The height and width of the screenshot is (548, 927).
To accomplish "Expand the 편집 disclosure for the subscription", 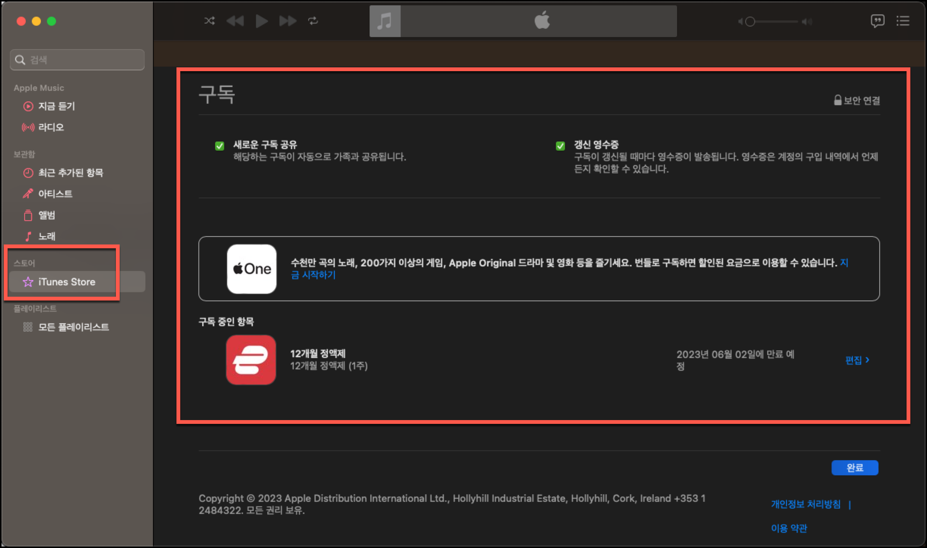I will [x=857, y=360].
